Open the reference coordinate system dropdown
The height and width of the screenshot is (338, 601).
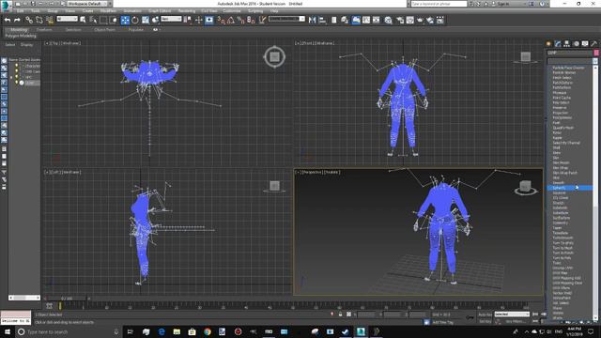click(171, 19)
